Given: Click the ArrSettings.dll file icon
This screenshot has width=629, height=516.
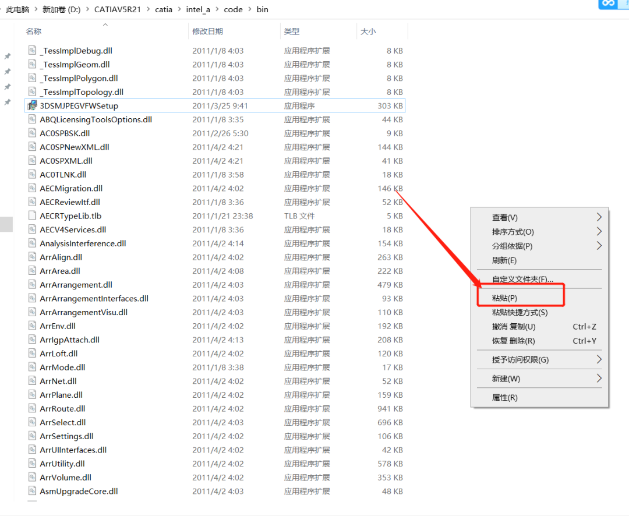Looking at the screenshot, I should point(33,436).
